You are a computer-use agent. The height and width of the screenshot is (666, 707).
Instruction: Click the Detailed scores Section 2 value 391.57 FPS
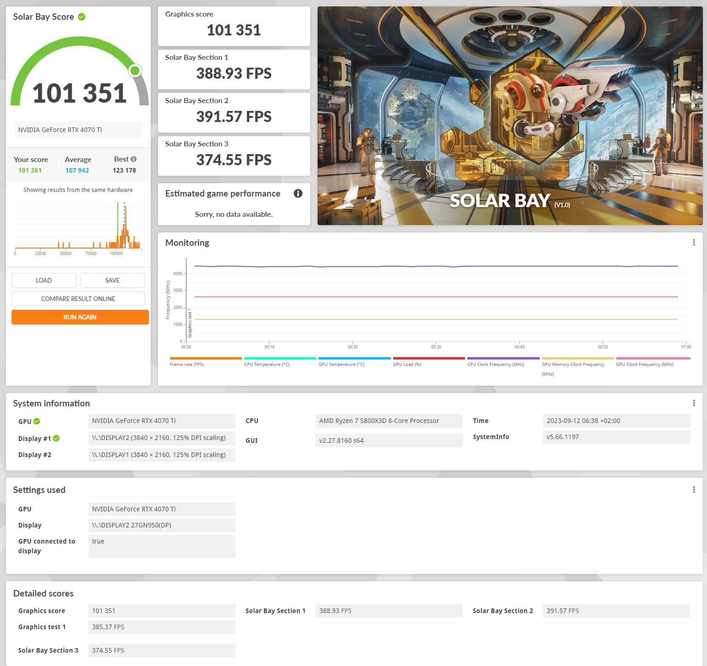pyautogui.click(x=617, y=611)
